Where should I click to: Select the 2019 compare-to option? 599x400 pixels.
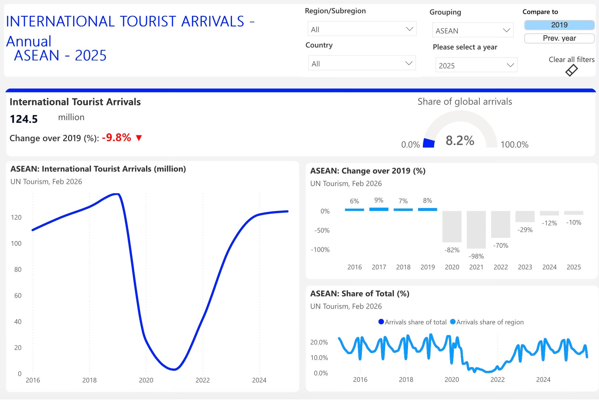(559, 25)
